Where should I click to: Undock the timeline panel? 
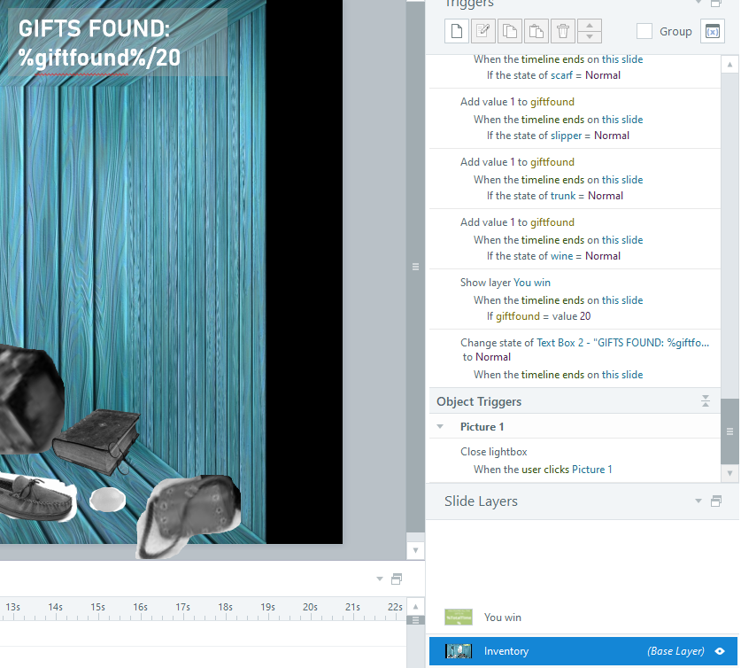pyautogui.click(x=397, y=579)
